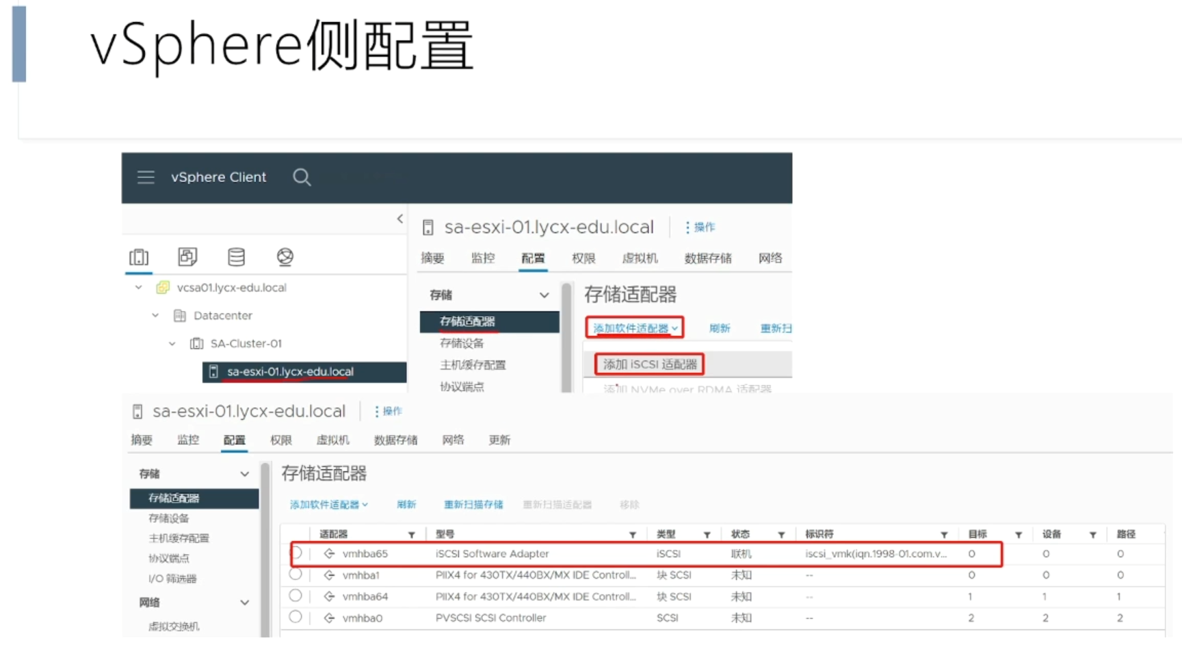
Task: Click adapter icon of vmhba64 row
Action: [330, 596]
